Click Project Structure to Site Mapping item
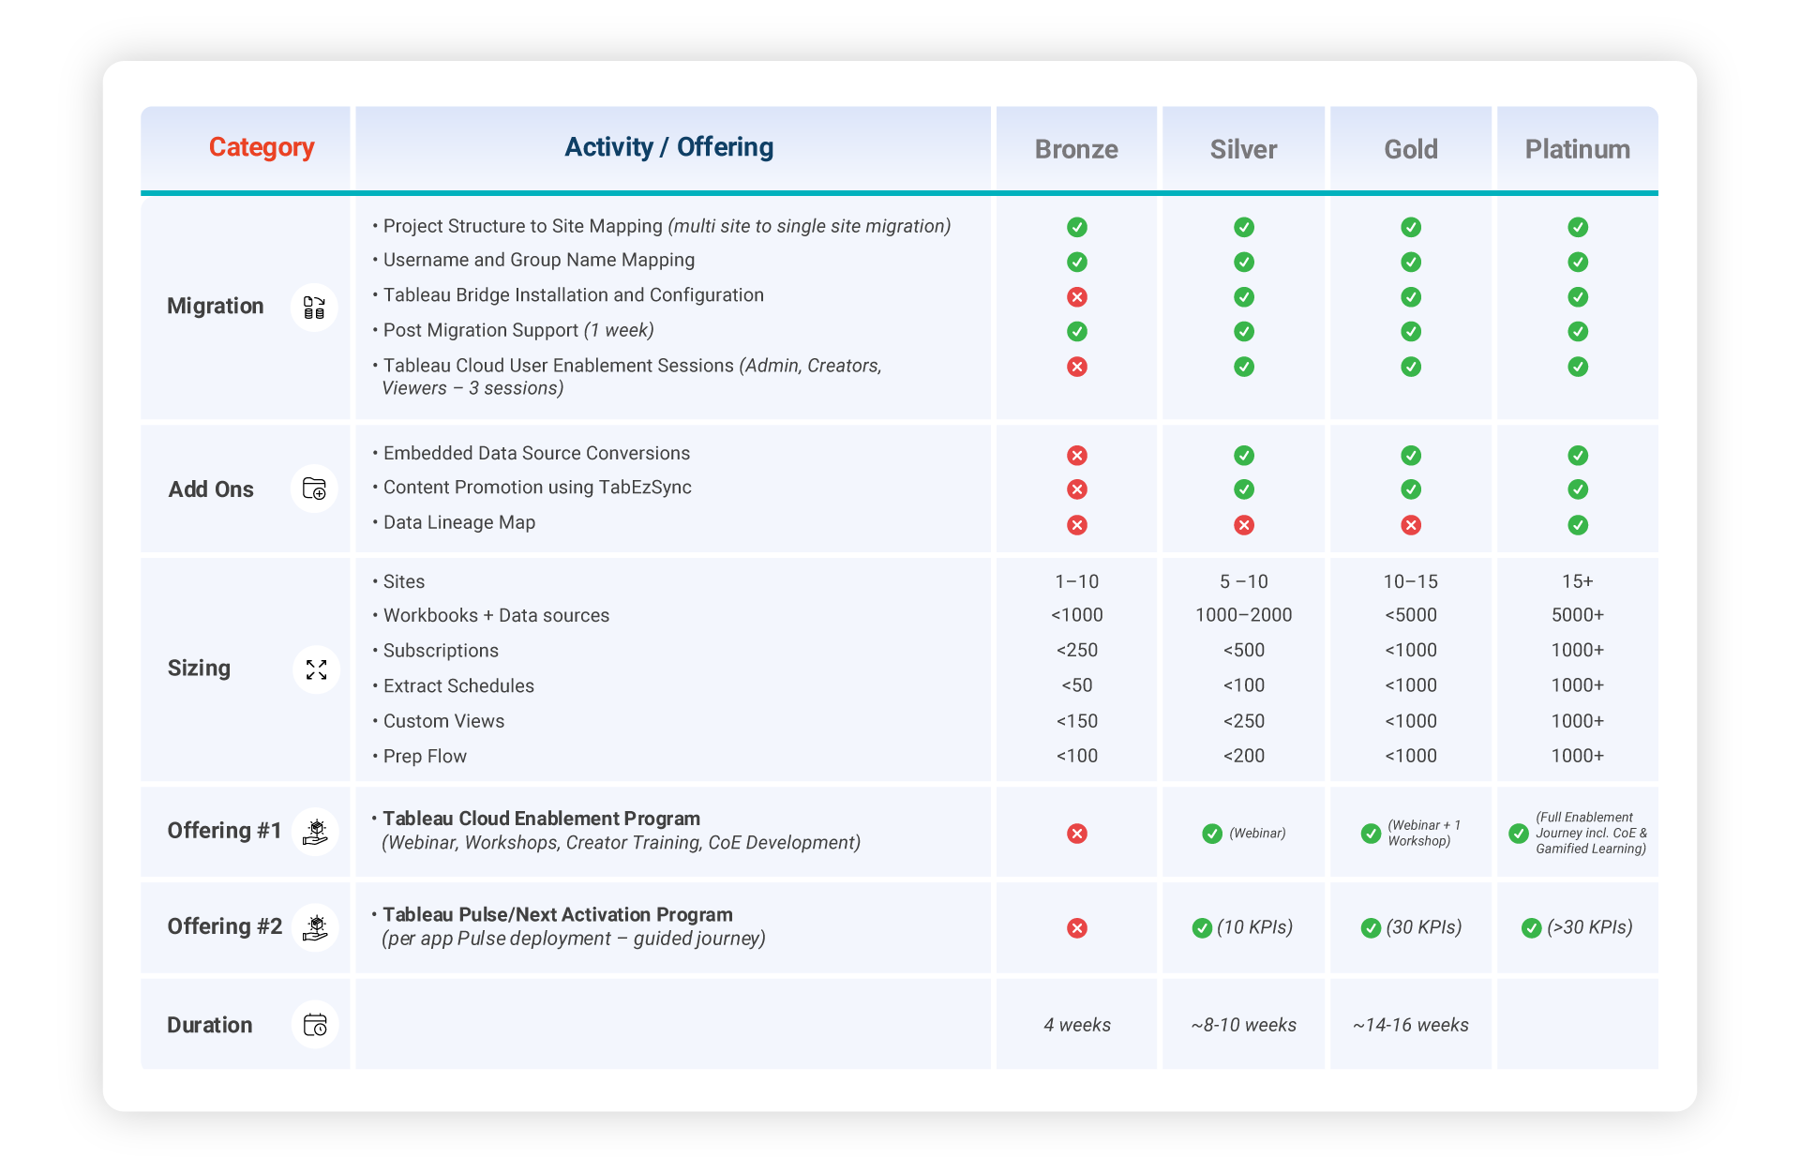This screenshot has width=1800, height=1173. (x=663, y=226)
